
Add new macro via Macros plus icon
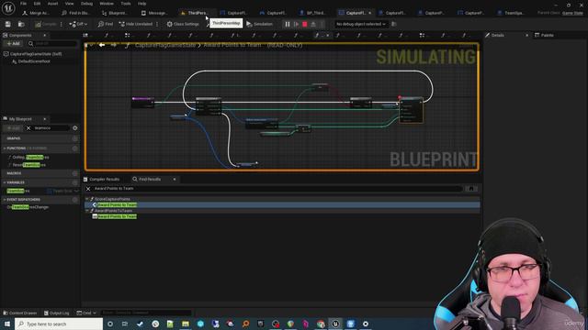click(75, 173)
